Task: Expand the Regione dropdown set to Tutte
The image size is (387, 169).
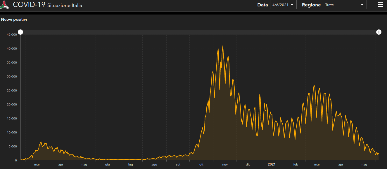Action: (x=344, y=5)
